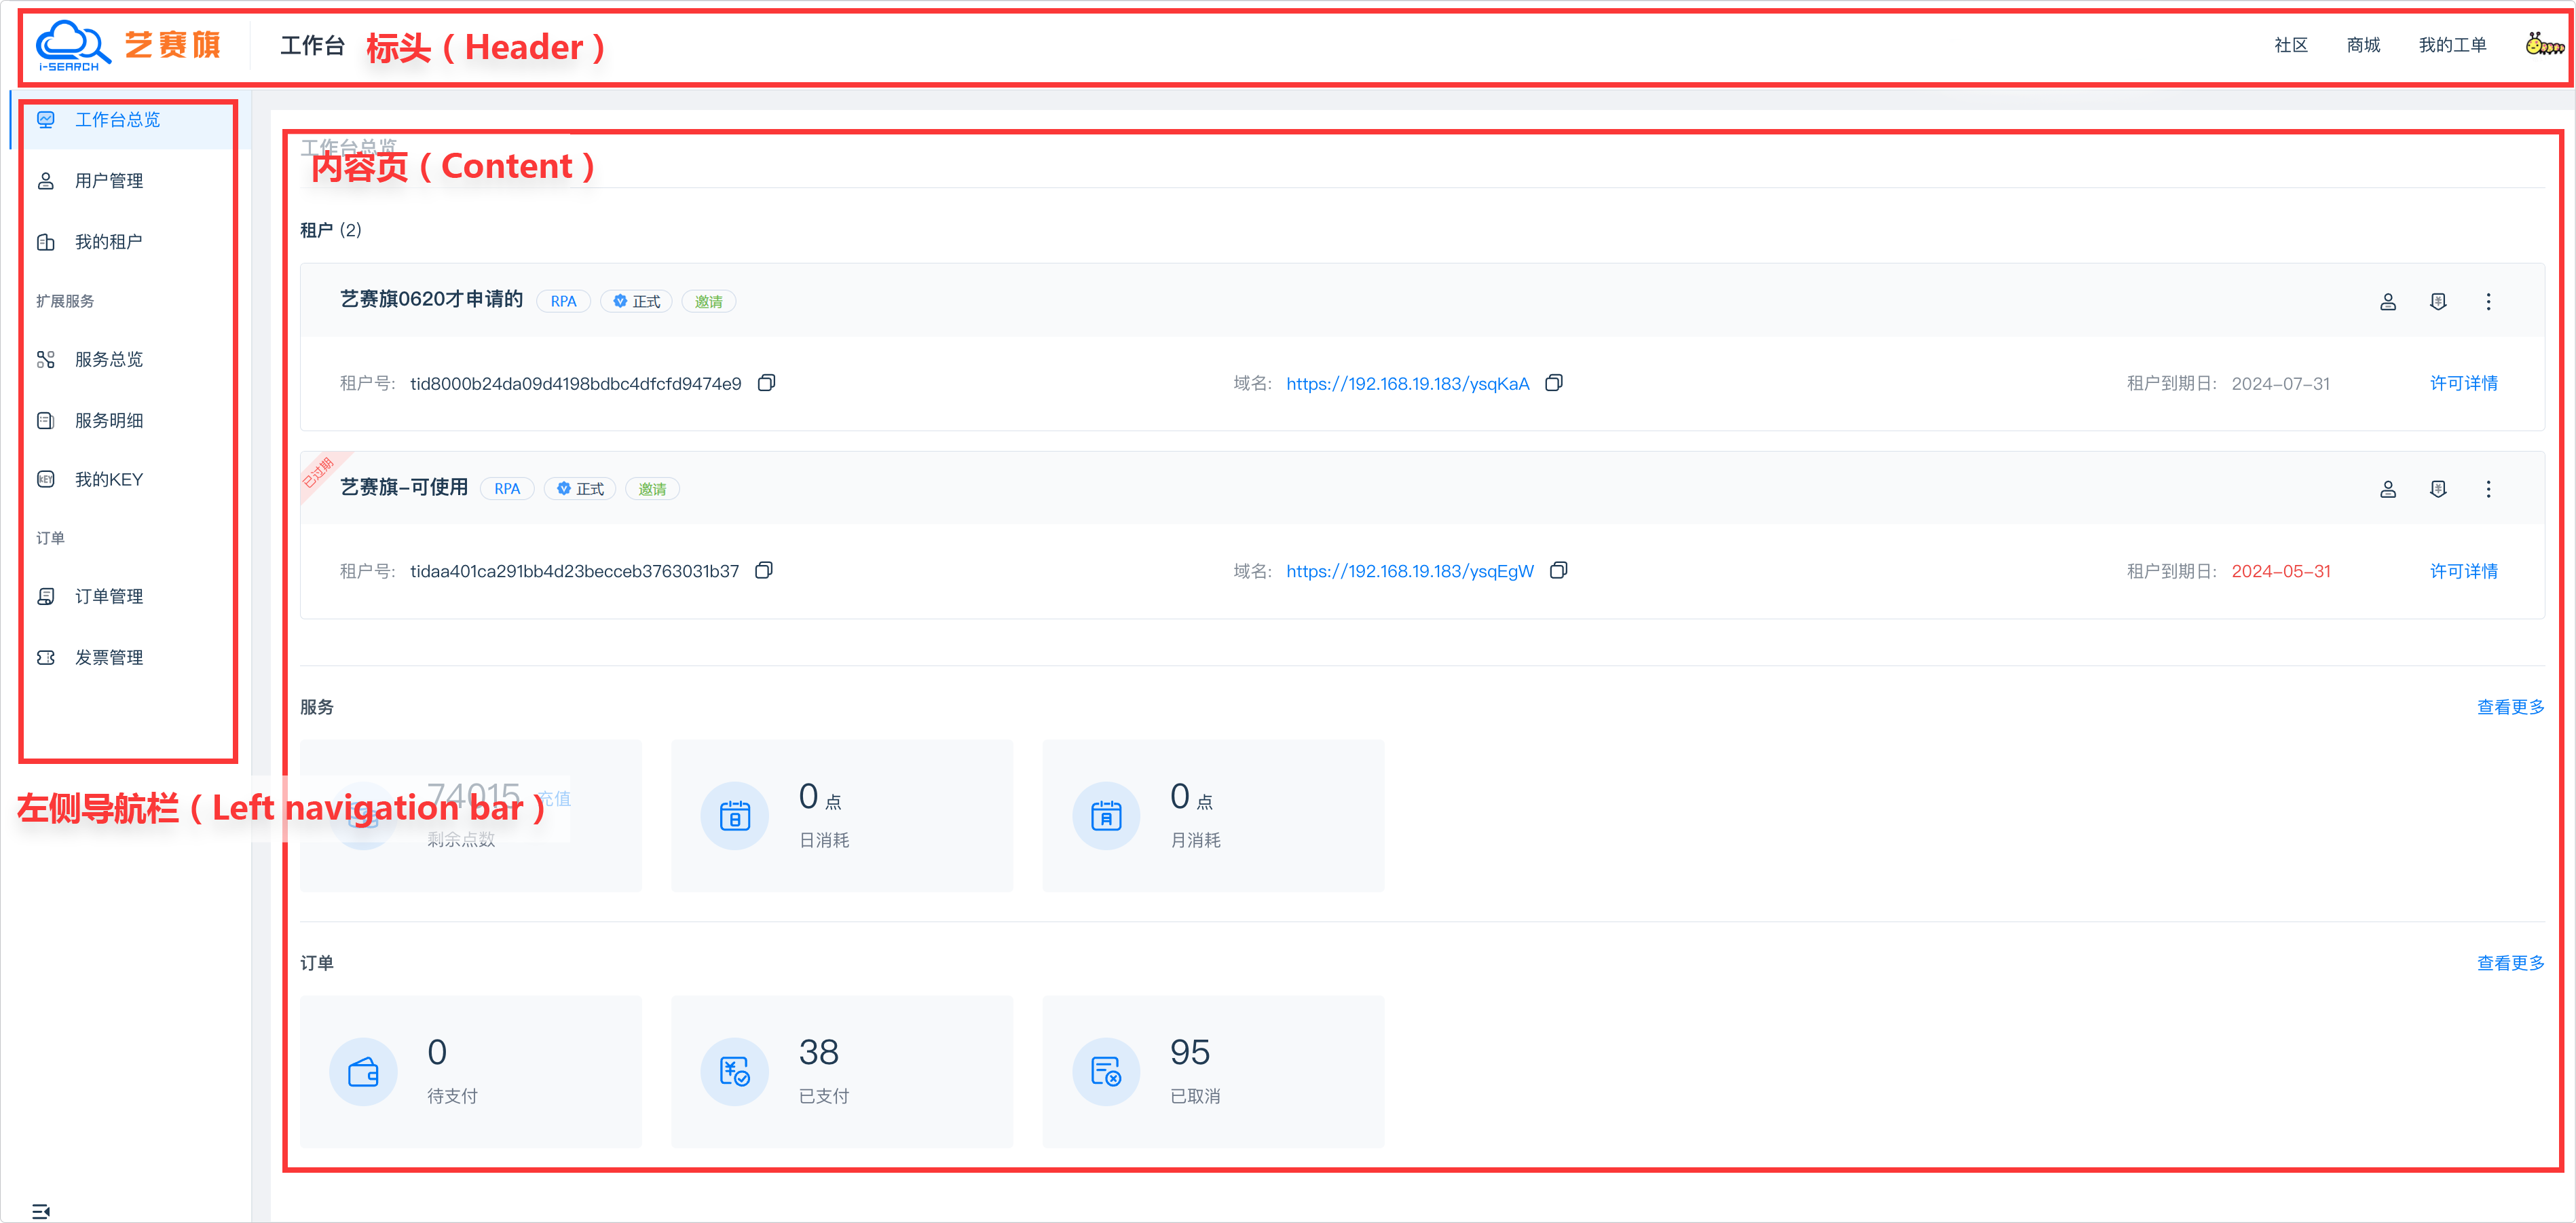Click 许可详情 for expired tenant 2024-05-31

click(x=2463, y=570)
